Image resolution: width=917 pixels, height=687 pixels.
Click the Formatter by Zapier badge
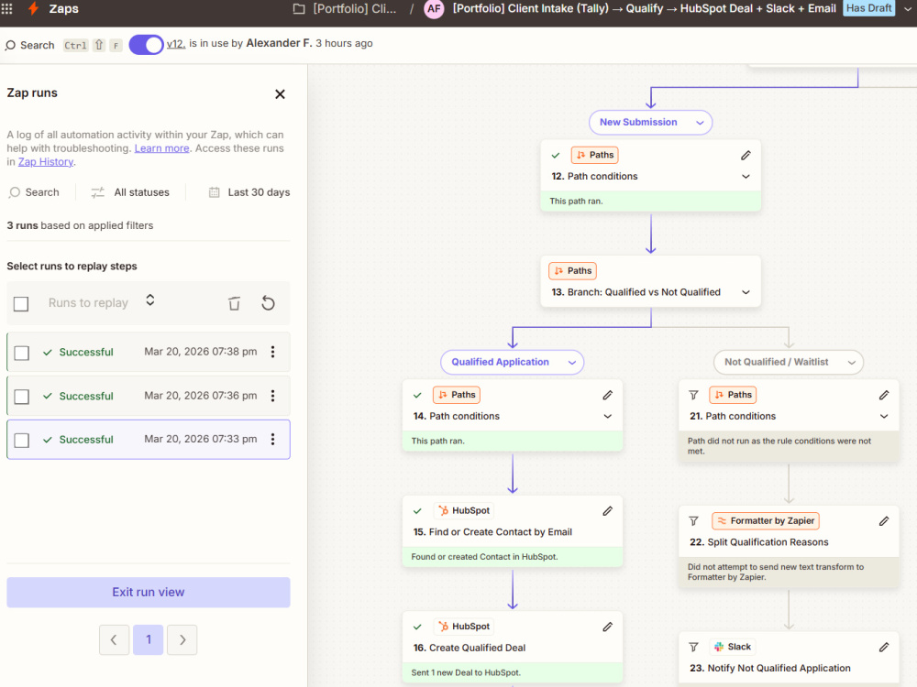(766, 520)
